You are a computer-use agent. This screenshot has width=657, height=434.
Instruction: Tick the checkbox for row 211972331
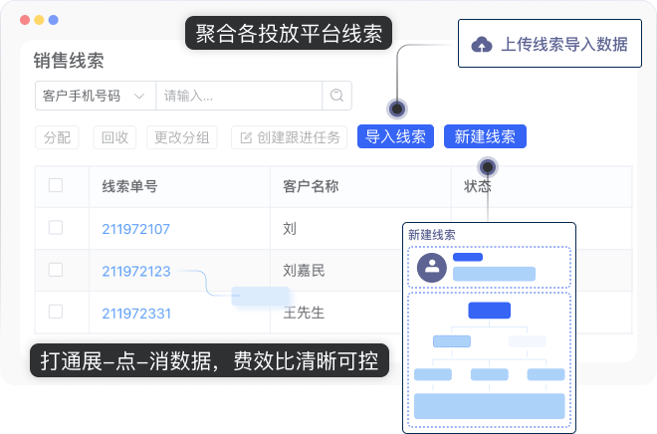(56, 312)
